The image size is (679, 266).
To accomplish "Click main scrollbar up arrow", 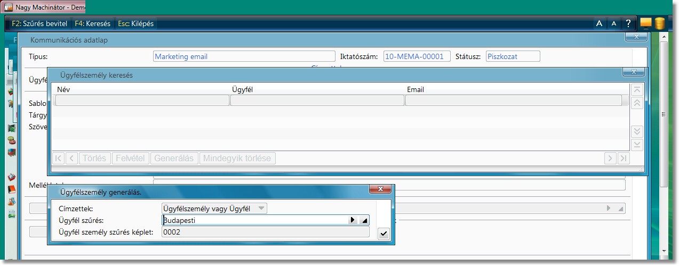I will pos(664,37).
